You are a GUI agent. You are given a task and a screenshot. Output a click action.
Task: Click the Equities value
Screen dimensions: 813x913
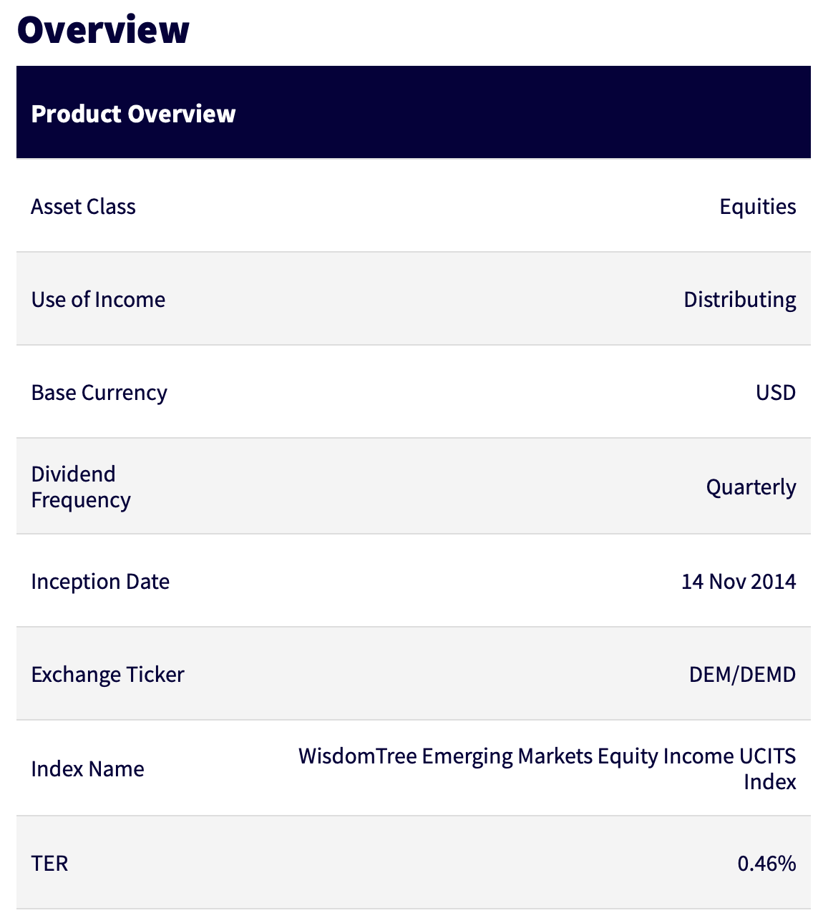click(757, 207)
